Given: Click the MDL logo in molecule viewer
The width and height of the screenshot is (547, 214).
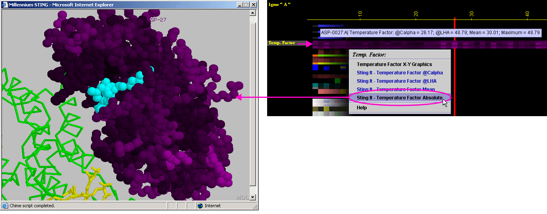Looking at the screenshot, I should [242, 197].
